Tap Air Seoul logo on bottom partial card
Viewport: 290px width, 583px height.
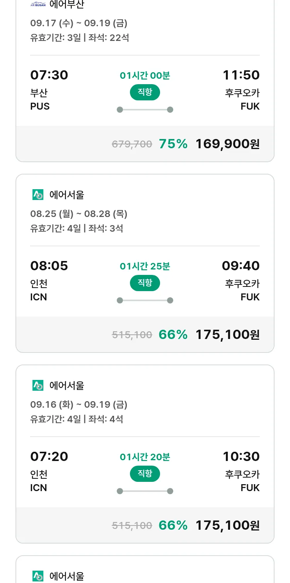click(x=38, y=576)
